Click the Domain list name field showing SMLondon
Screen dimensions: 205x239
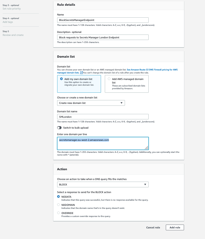102,116
